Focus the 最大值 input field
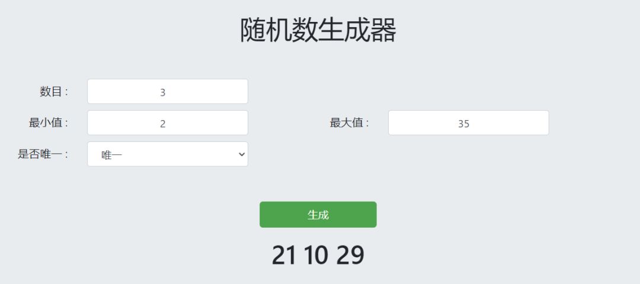The width and height of the screenshot is (640, 284). [468, 123]
